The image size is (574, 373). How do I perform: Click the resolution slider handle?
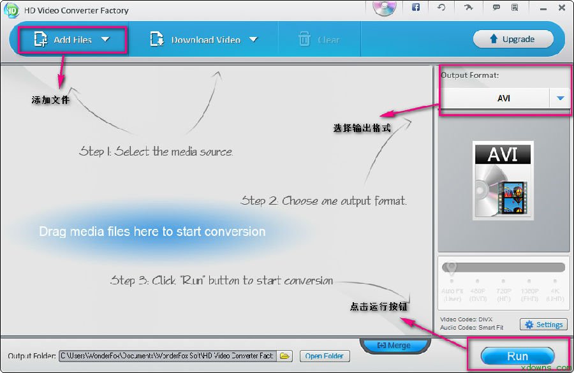(x=452, y=268)
